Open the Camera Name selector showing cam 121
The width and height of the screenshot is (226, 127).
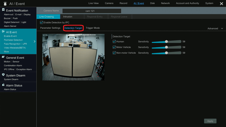click(x=92, y=11)
